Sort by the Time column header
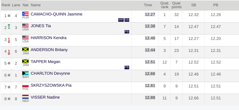The width and height of the screenshot is (239, 110). click(148, 5)
